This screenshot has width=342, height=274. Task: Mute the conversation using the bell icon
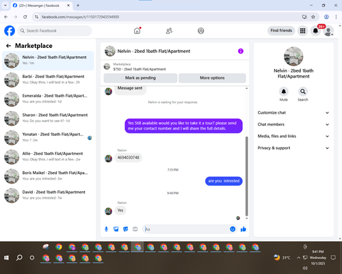(284, 92)
